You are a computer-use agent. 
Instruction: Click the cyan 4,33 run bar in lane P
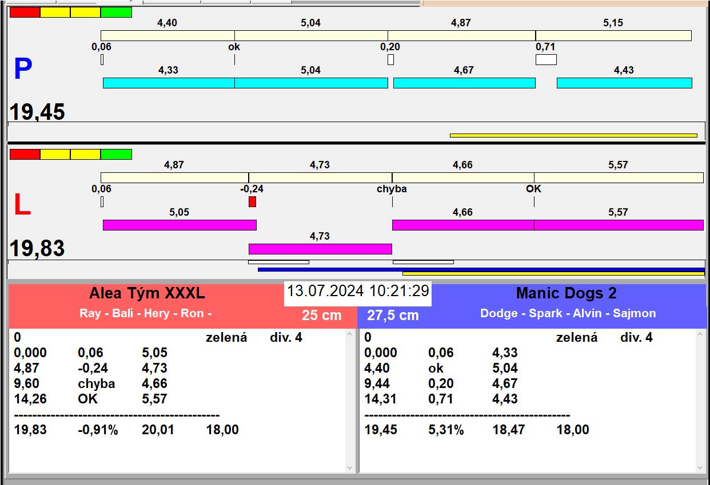point(169,83)
